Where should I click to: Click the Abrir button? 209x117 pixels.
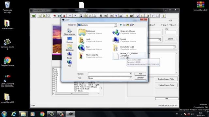tap(140, 74)
